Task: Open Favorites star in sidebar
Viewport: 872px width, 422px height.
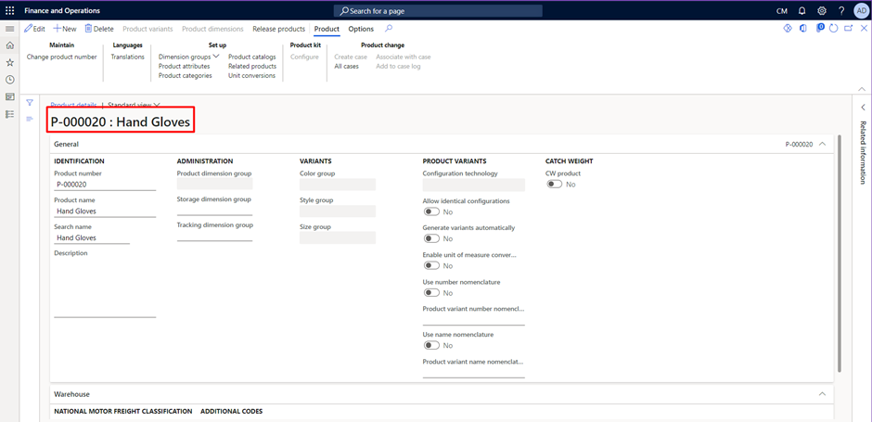Action: (x=9, y=63)
